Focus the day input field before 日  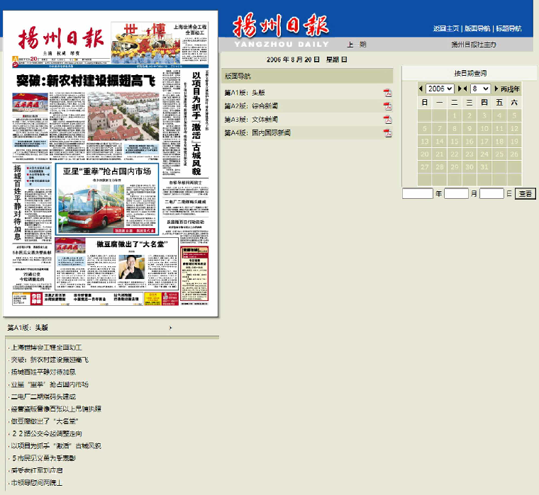491,193
